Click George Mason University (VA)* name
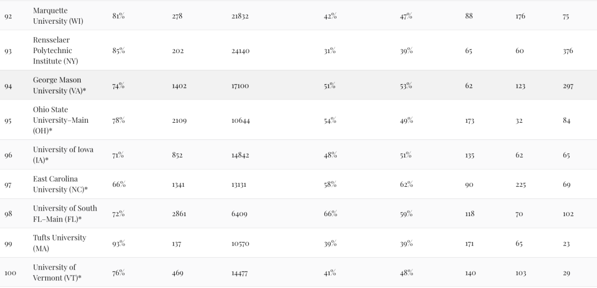Viewport: 597px width, 288px height. [x=59, y=85]
